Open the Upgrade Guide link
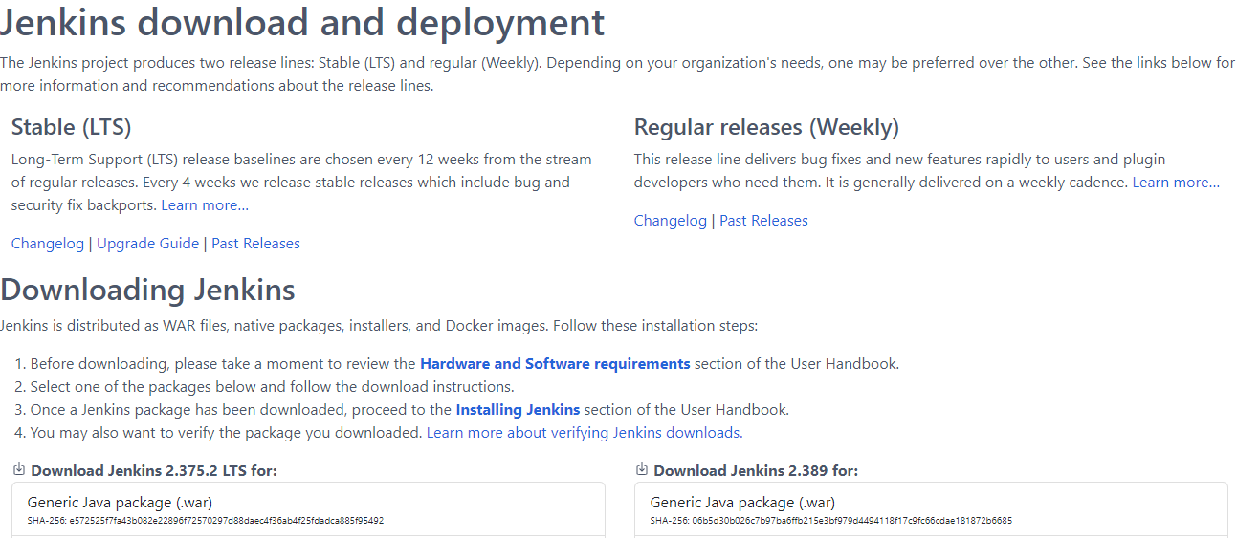Image resolution: width=1237 pixels, height=538 pixels. click(x=147, y=244)
